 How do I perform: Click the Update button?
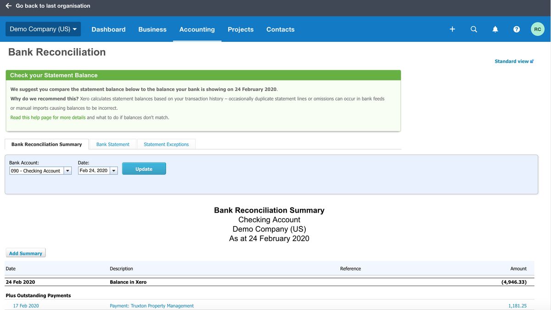click(x=144, y=169)
